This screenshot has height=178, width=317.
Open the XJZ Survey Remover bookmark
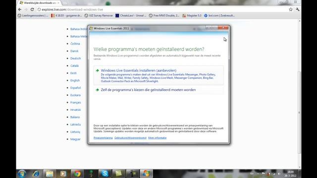[x=99, y=15]
